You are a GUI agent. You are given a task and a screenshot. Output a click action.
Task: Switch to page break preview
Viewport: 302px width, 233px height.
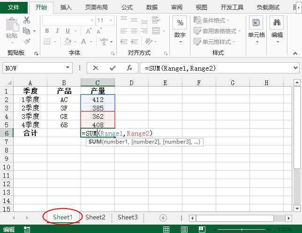[202, 229]
